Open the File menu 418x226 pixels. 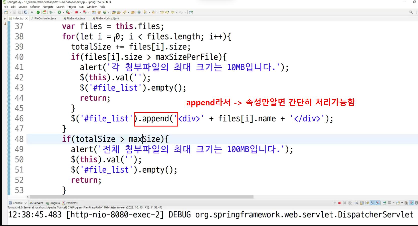(x=6, y=7)
